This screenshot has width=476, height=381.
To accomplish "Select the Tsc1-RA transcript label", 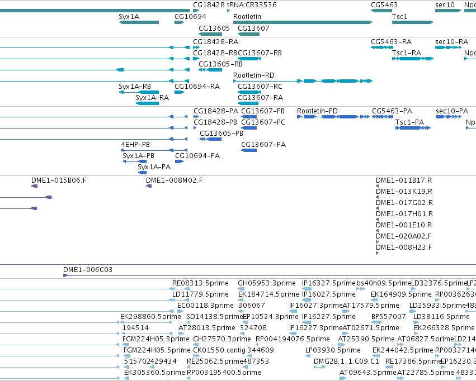I will coord(407,53).
